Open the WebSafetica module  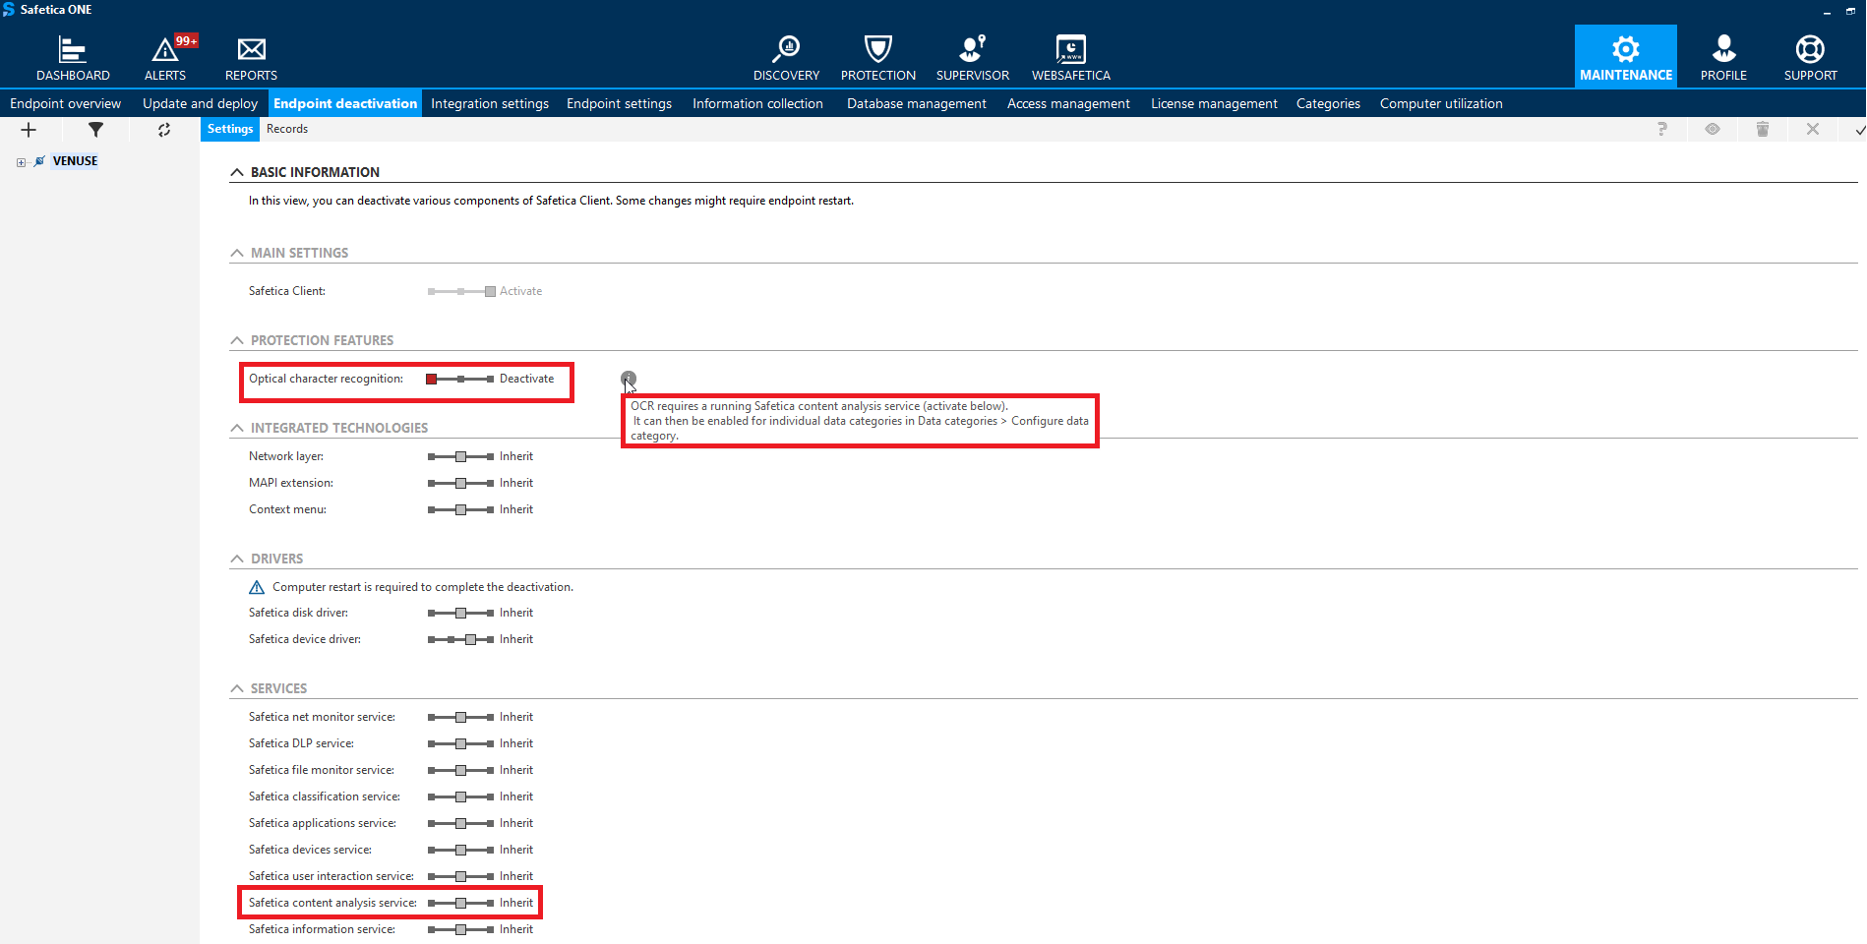tap(1070, 57)
